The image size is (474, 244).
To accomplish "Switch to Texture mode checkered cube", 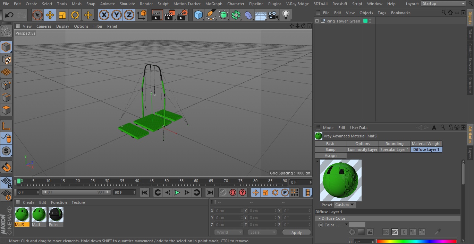I will 6,60.
